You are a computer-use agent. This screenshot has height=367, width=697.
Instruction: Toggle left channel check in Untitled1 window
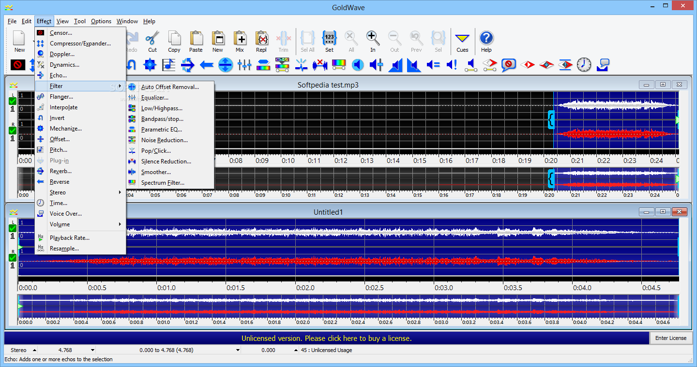point(13,228)
